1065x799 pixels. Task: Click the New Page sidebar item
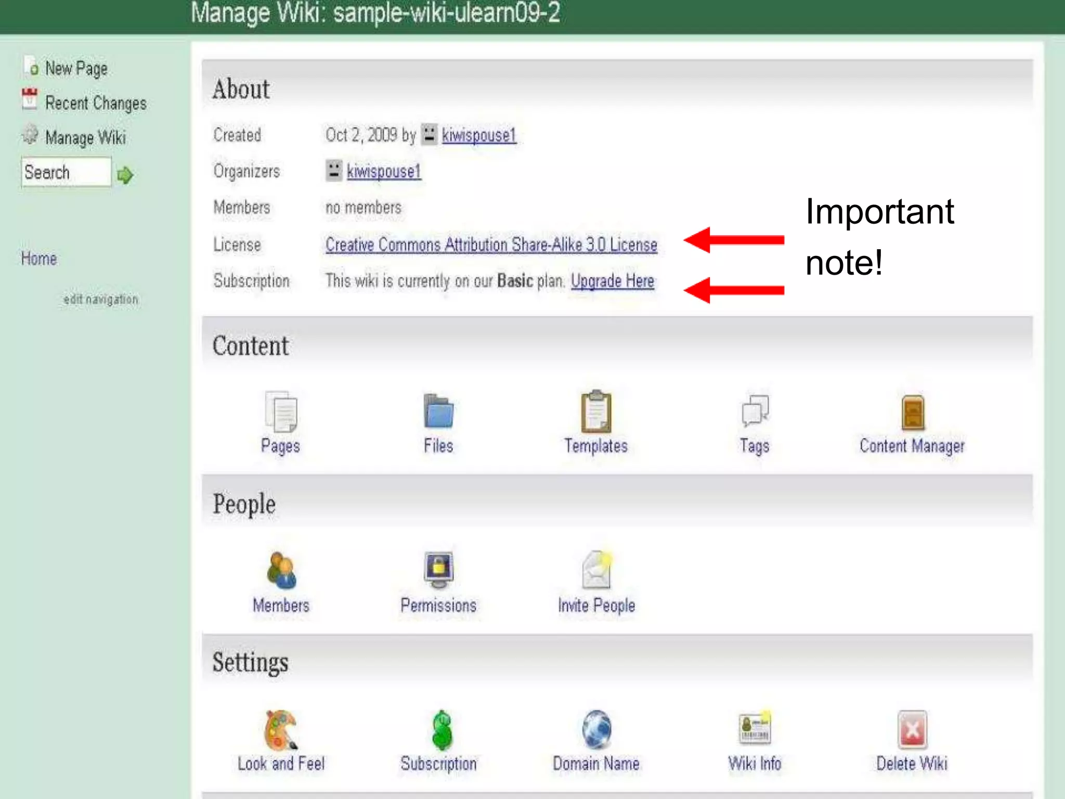(76, 69)
